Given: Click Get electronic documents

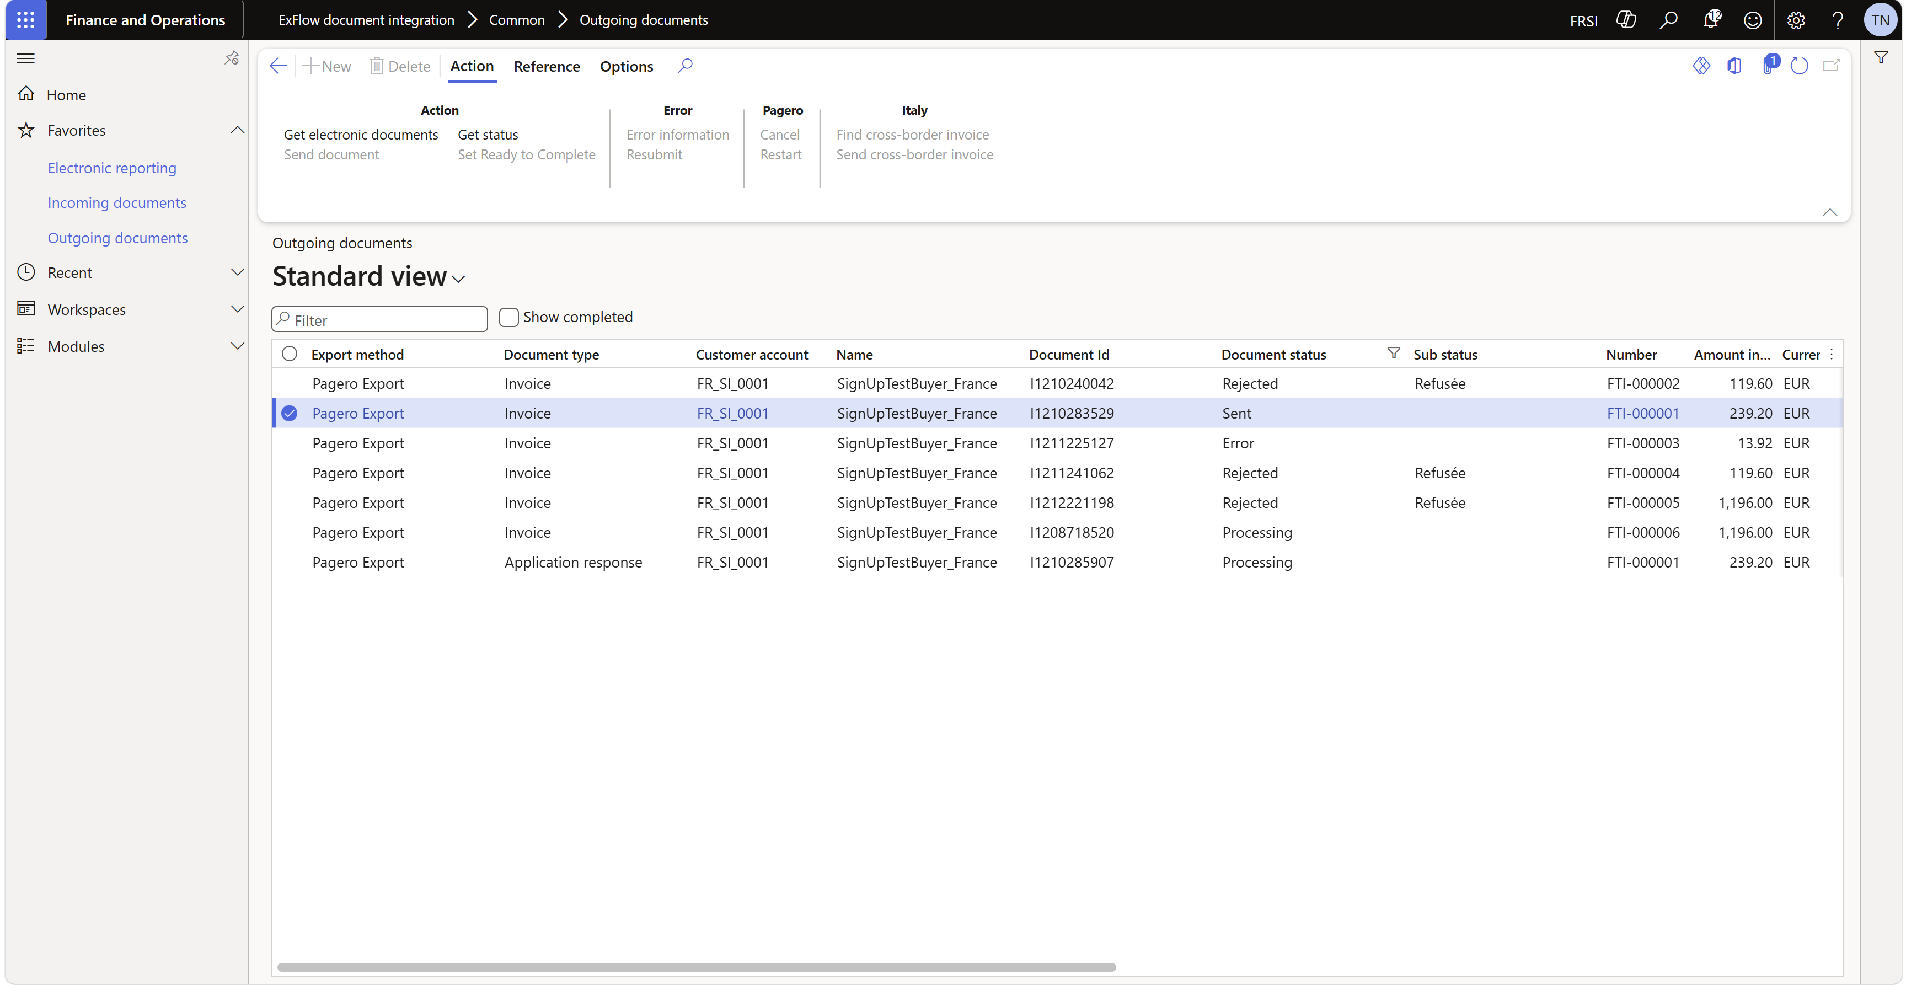Looking at the screenshot, I should click(x=361, y=134).
